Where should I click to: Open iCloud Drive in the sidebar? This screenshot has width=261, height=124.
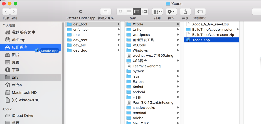coord(30,116)
